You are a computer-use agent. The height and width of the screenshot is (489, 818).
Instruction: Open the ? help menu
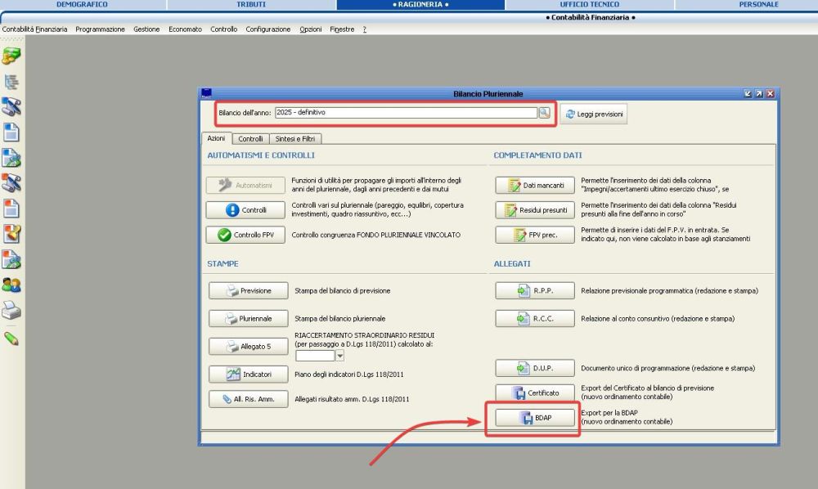[365, 29]
